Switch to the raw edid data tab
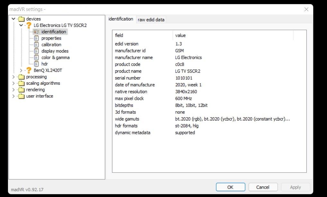The width and height of the screenshot is (327, 197). coord(151,20)
